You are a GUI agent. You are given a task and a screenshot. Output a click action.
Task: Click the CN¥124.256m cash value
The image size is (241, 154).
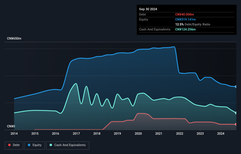tap(185, 29)
